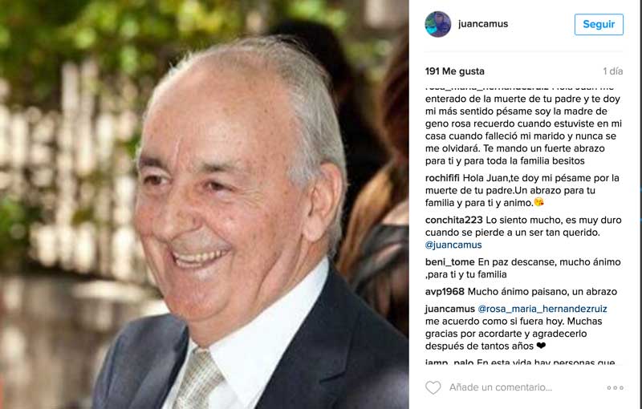Click the @rosa_maria_hernandezruiz mention link
This screenshot has width=642, height=409.
click(x=542, y=309)
